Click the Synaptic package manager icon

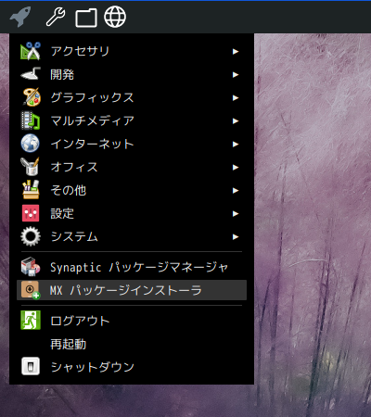click(31, 267)
